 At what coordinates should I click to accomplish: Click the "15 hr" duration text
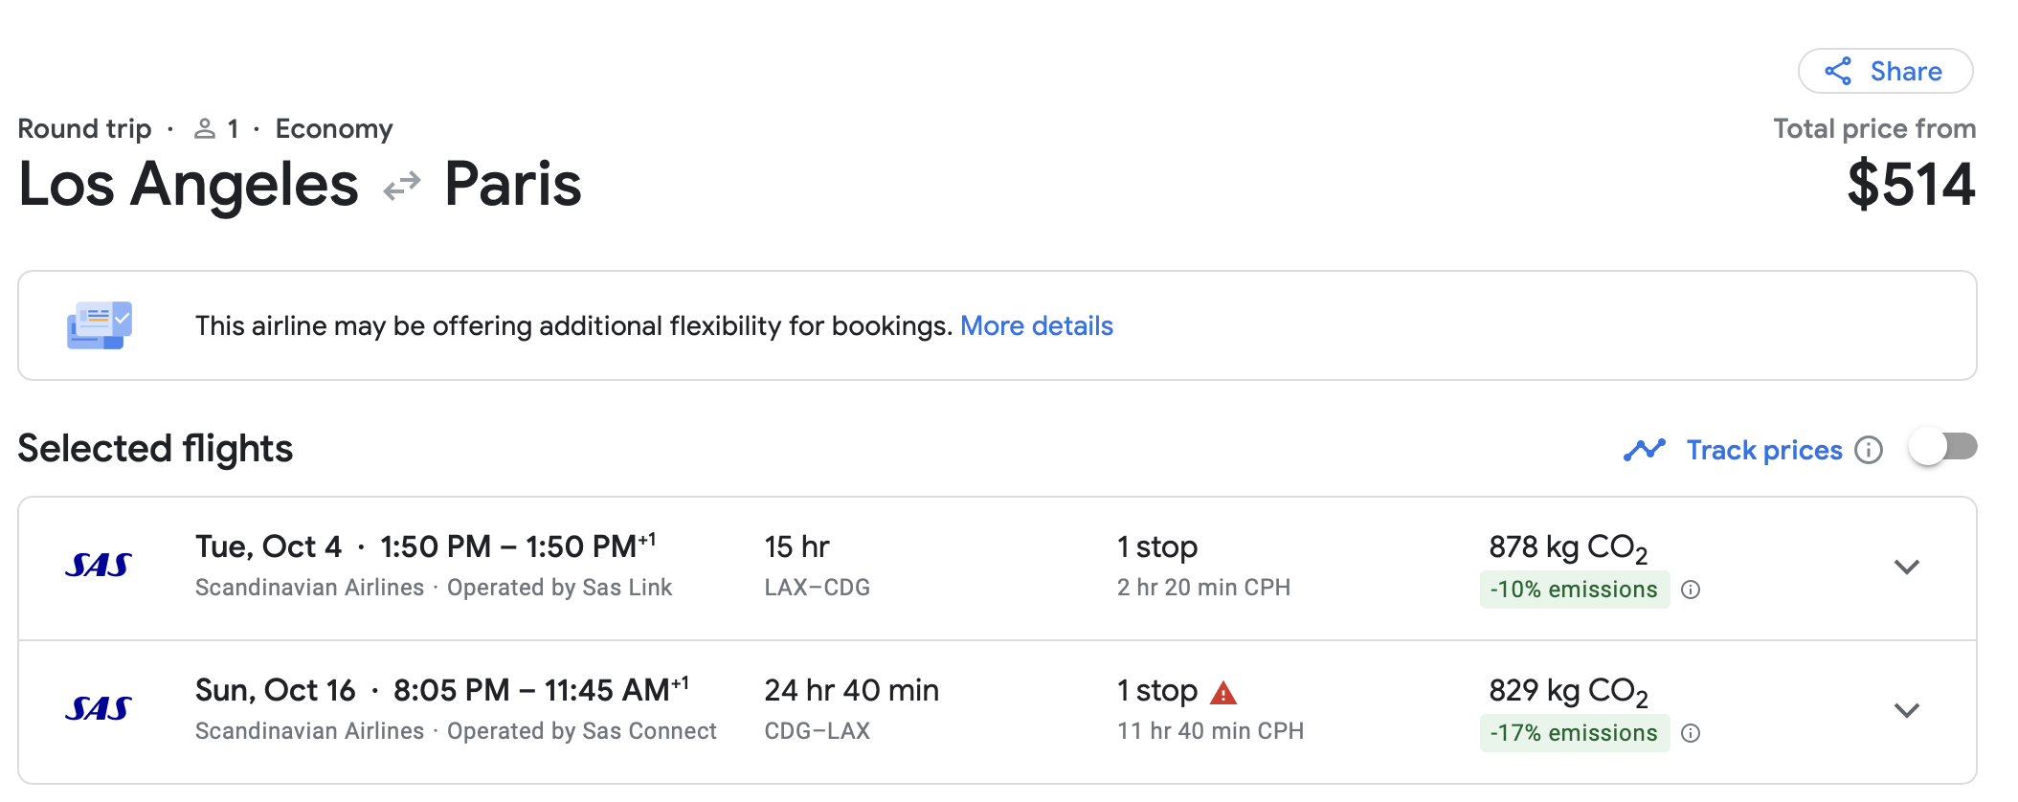(796, 546)
